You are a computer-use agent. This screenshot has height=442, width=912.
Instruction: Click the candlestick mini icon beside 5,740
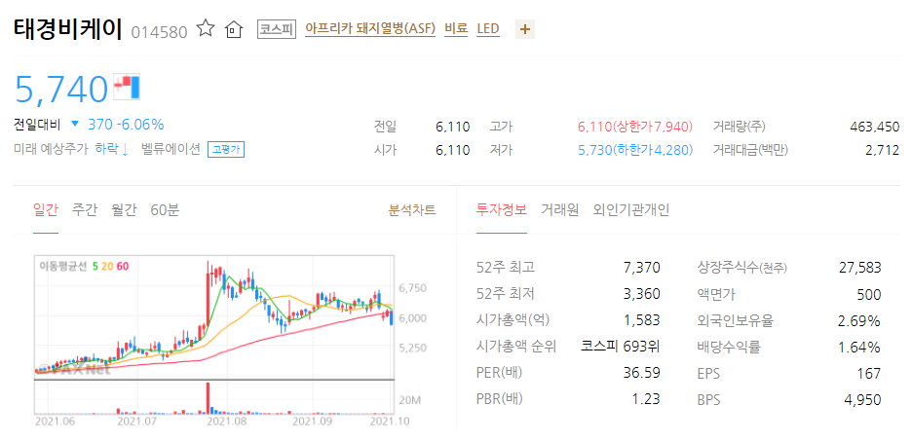(x=128, y=86)
